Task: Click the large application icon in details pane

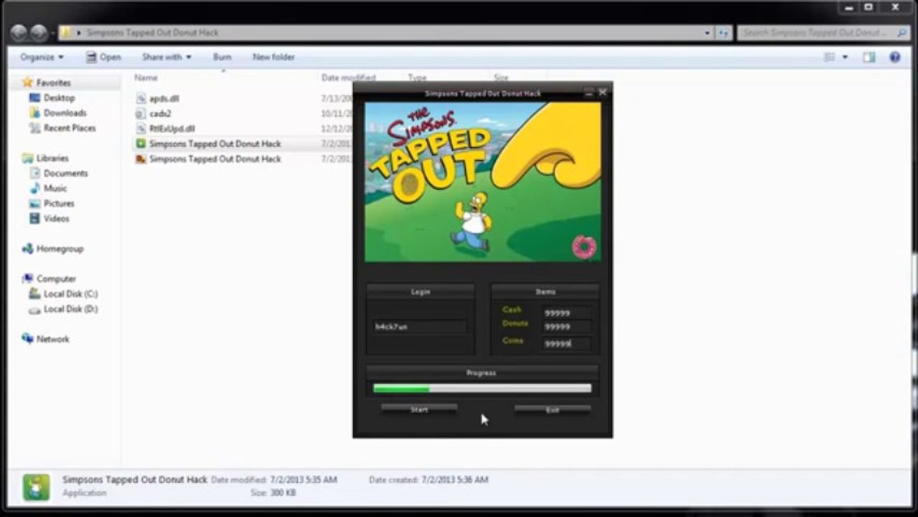Action: (36, 486)
